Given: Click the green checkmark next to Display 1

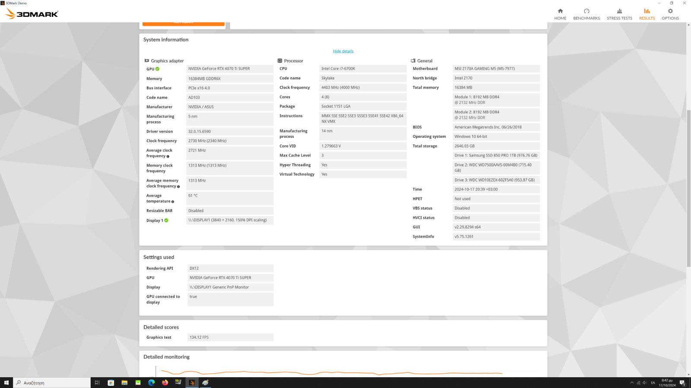Looking at the screenshot, I should click(x=166, y=220).
